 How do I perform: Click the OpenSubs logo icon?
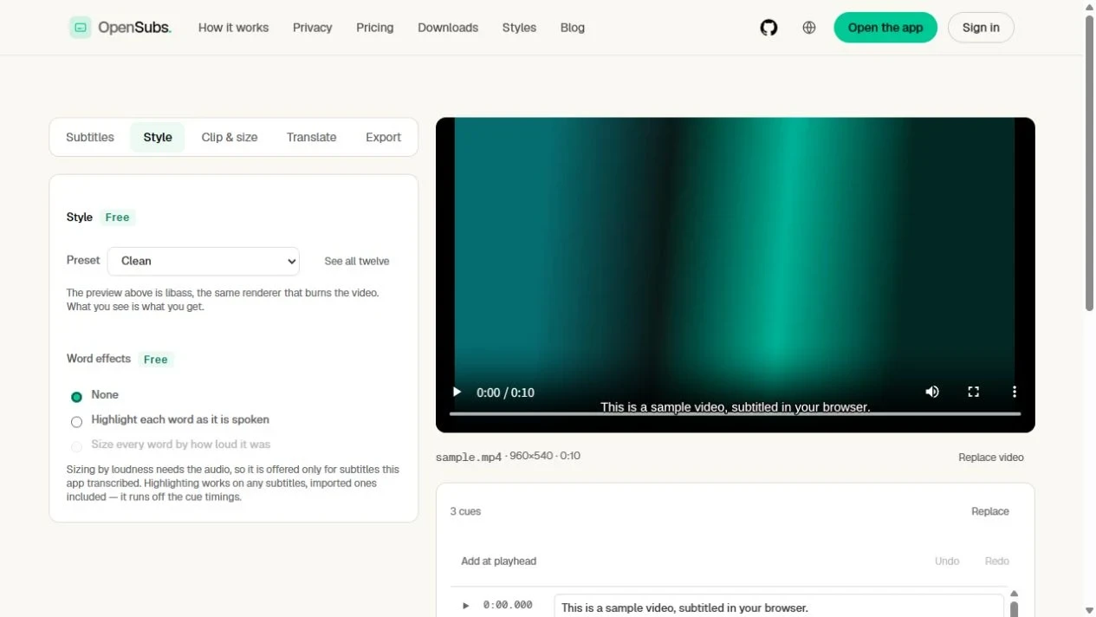[81, 28]
